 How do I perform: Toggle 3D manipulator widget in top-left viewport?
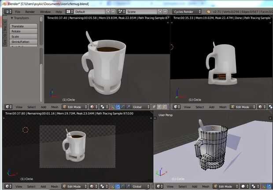point(113,107)
